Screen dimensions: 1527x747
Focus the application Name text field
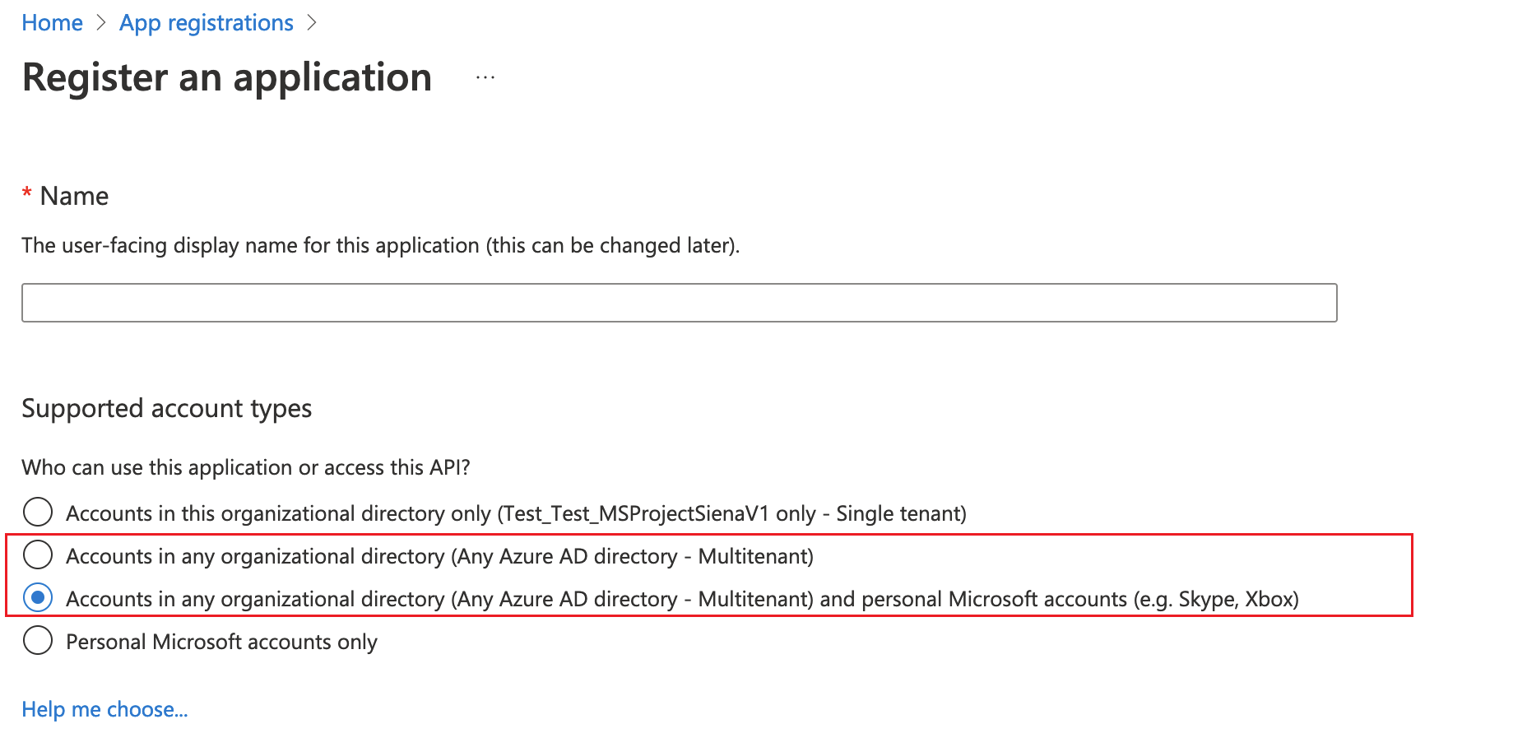coord(679,303)
